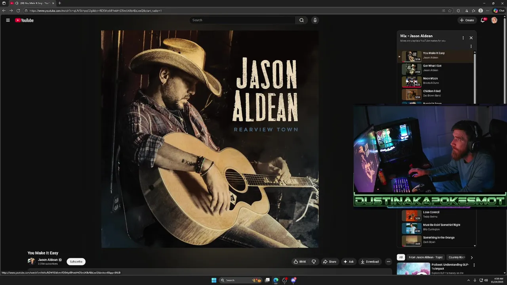
Task: Open the YouTube guide hamburger menu
Action: 8,20
